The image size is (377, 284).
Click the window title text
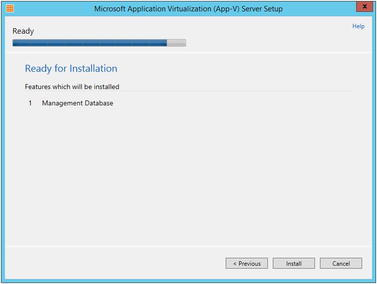click(188, 8)
